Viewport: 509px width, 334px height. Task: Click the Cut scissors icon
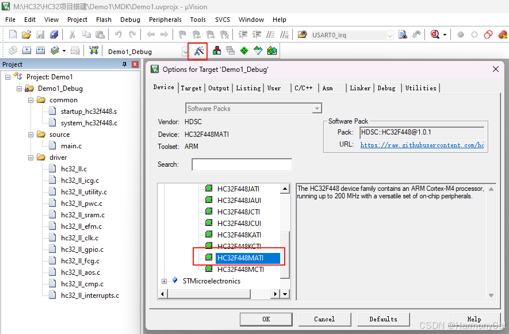(72, 34)
